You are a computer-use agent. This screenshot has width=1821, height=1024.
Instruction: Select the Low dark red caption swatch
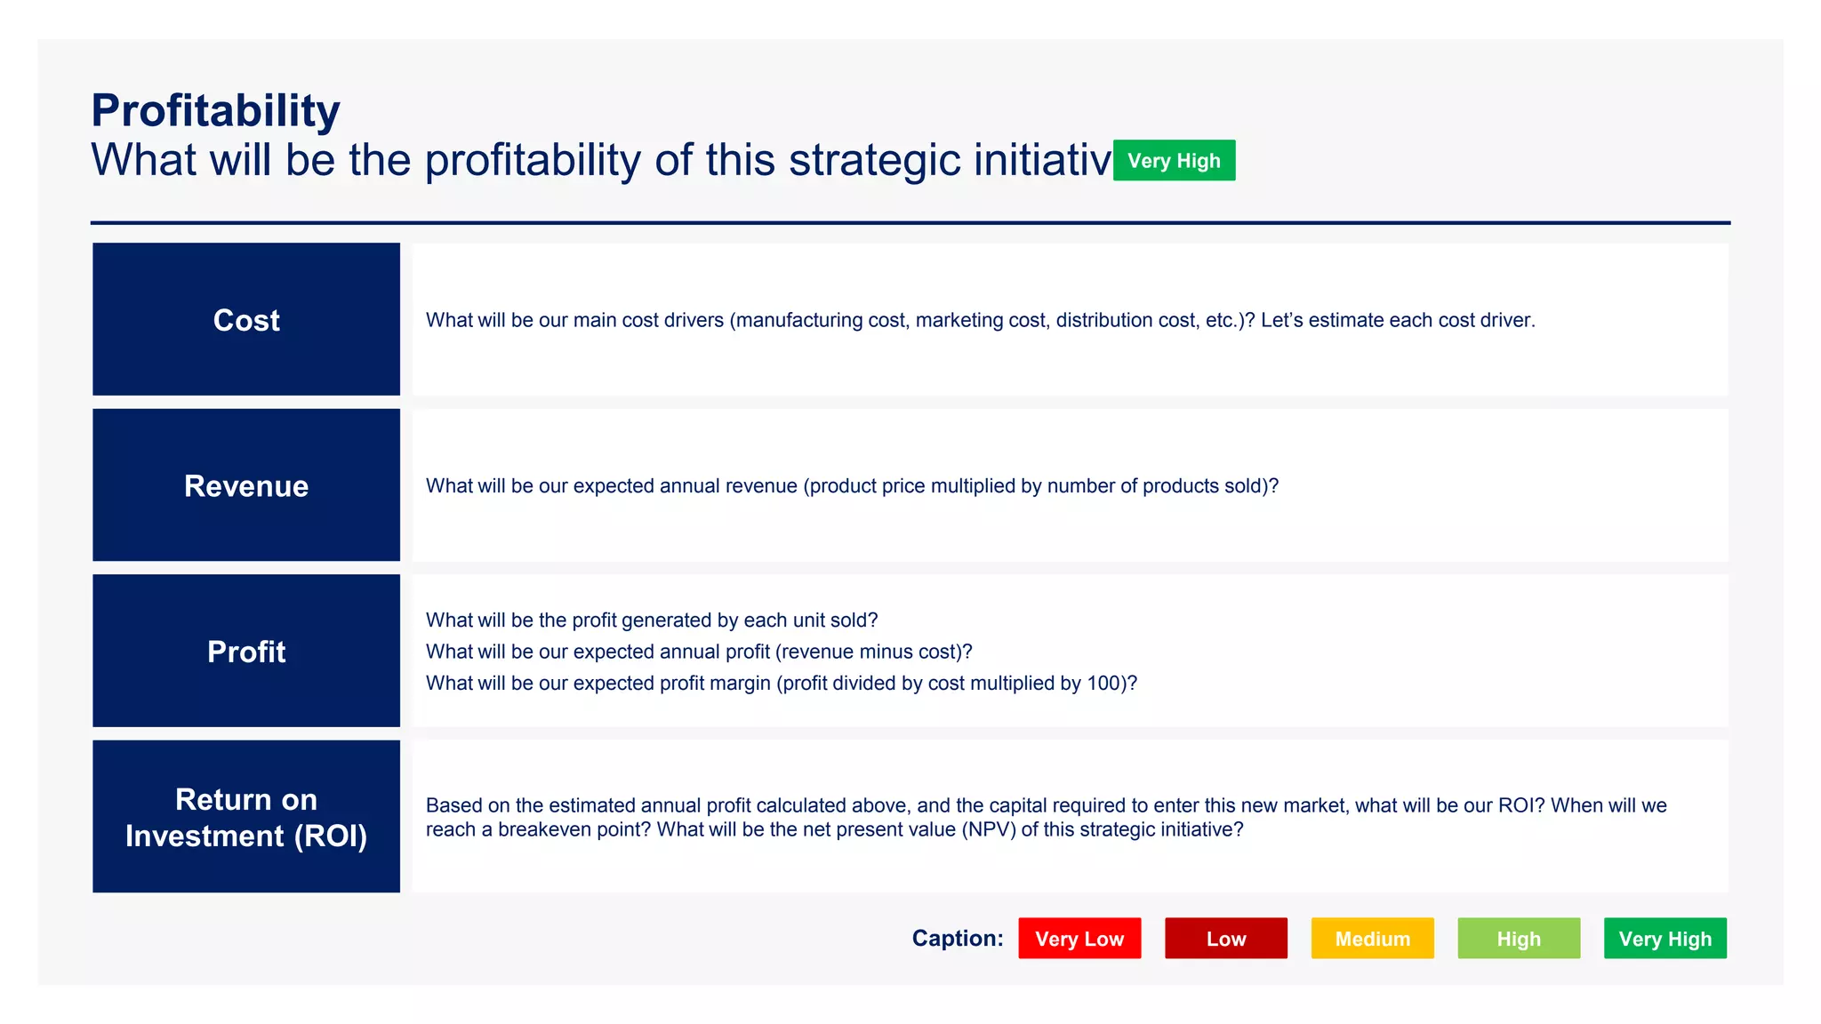pos(1225,939)
